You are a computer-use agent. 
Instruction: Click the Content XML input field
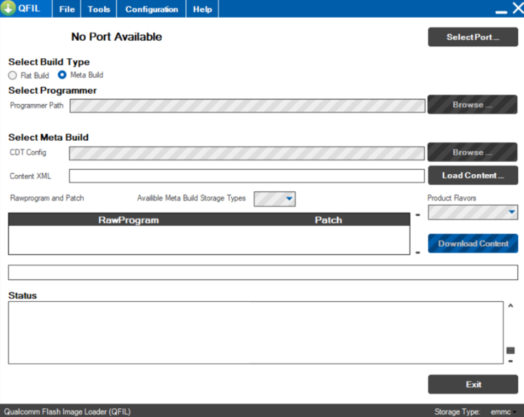click(247, 176)
